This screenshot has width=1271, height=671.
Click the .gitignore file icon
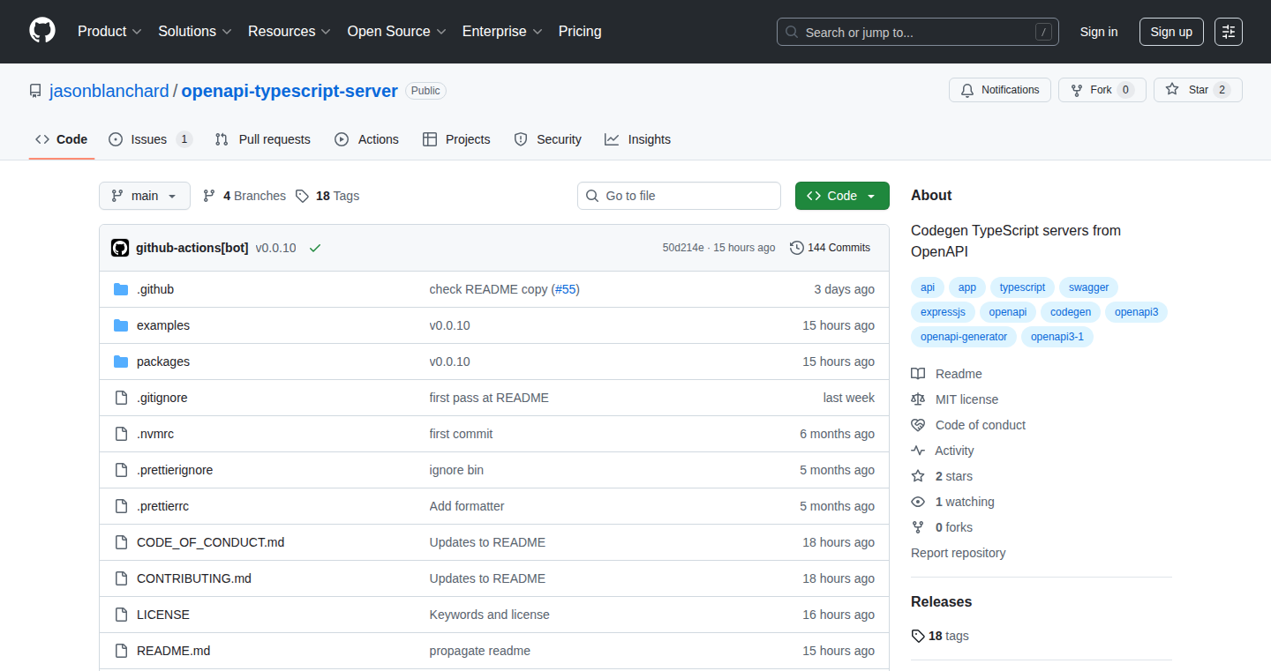pos(121,398)
